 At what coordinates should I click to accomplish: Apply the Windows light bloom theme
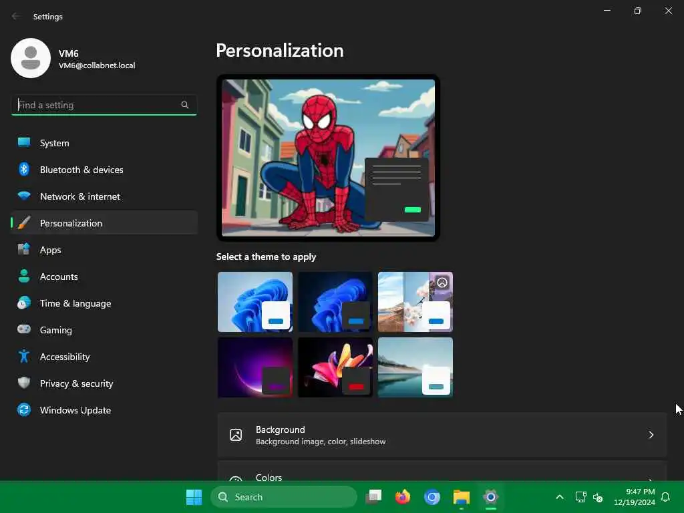[x=255, y=302]
